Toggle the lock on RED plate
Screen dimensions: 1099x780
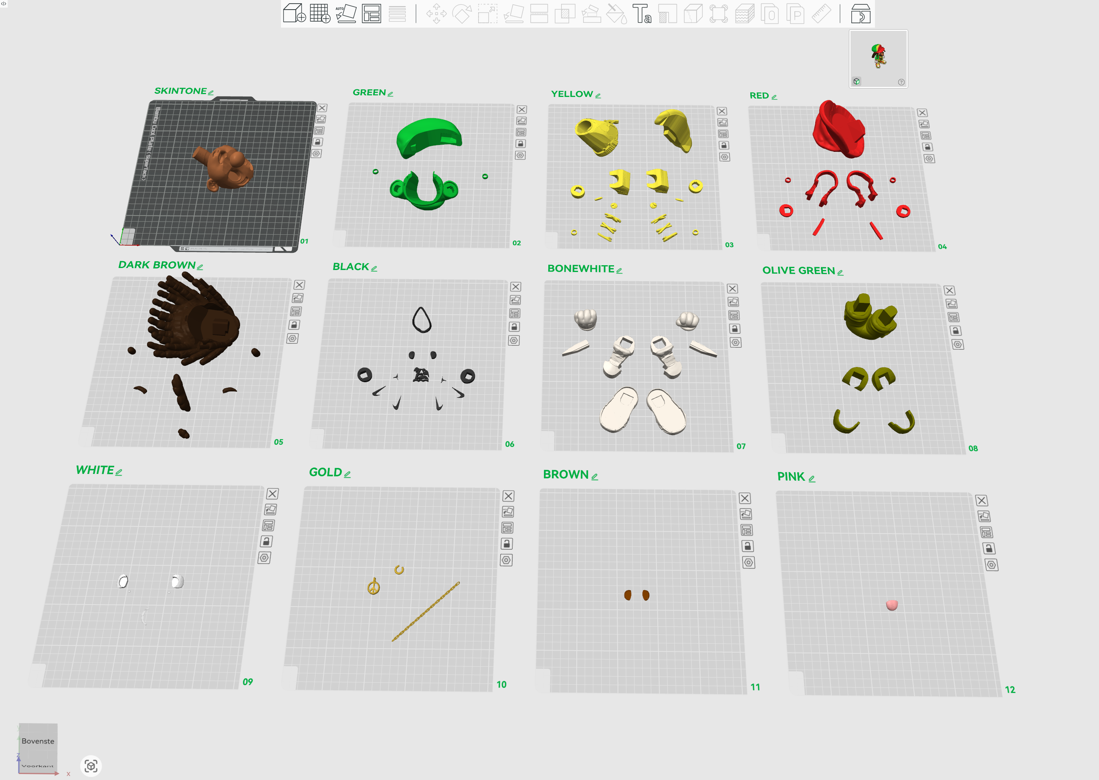click(x=927, y=147)
